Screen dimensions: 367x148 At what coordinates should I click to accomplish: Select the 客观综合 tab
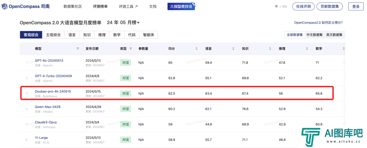(x=31, y=35)
